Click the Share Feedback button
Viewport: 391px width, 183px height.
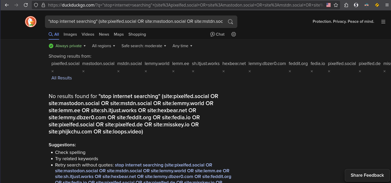coord(367,175)
